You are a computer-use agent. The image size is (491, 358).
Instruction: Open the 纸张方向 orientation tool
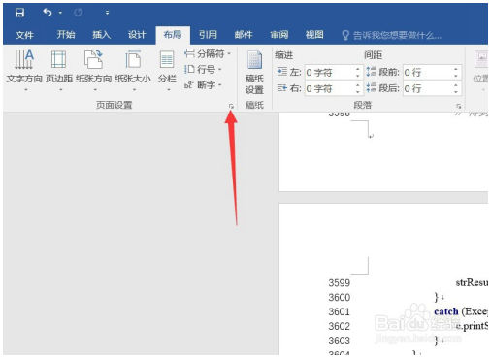94,71
